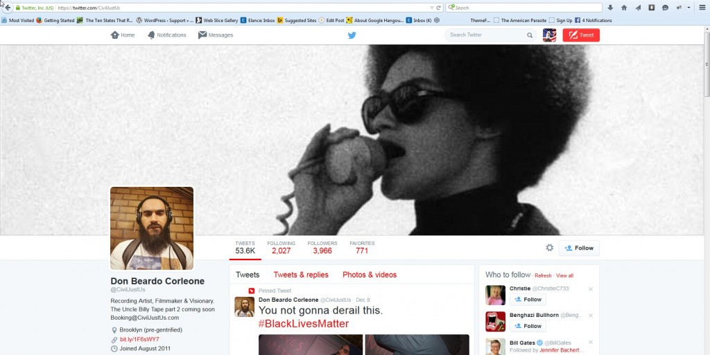Viewport: 710px width, 355px height.
Task: Open the Home page in Twitter's navbar
Action: (x=123, y=35)
